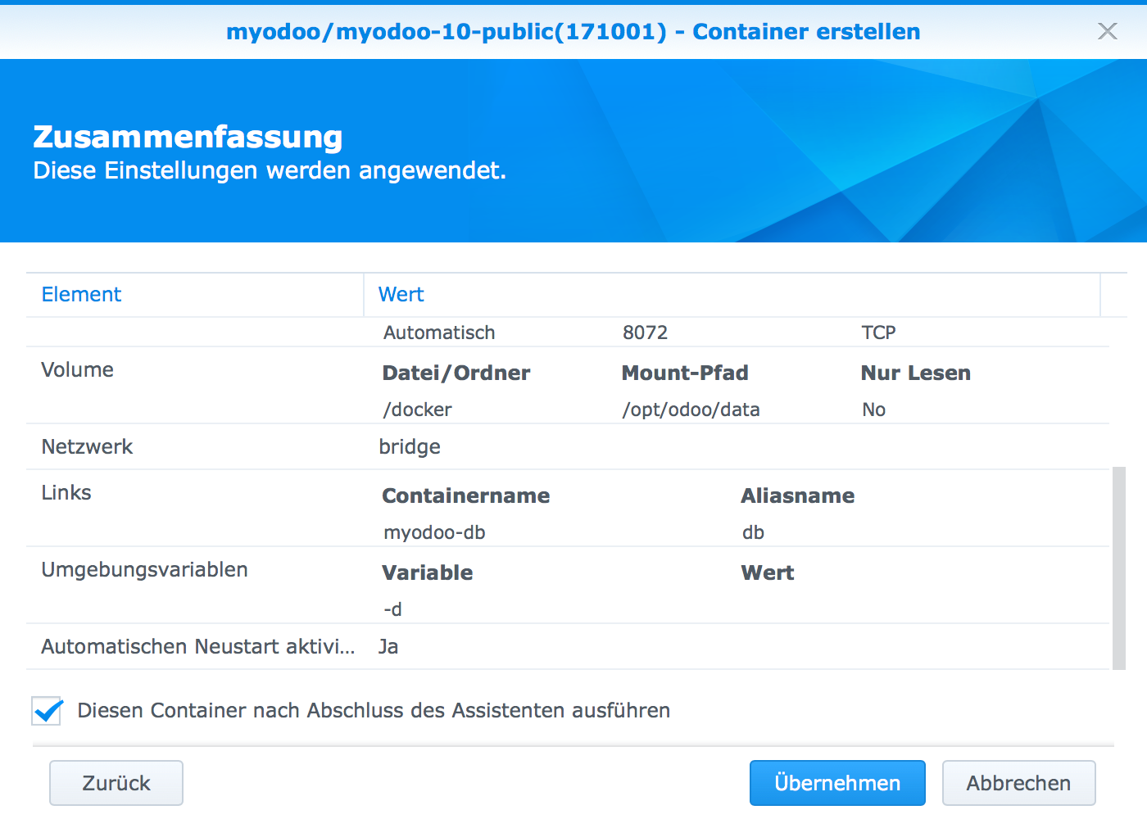Select the container name myodoo-db
Viewport: 1147px width, 819px height.
(433, 532)
